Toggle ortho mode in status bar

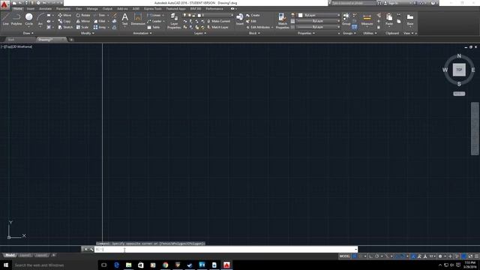(x=370, y=256)
